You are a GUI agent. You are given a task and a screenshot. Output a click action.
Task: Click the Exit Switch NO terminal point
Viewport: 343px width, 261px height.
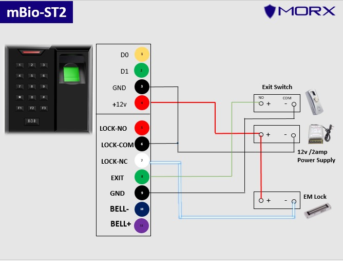pyautogui.click(x=261, y=103)
